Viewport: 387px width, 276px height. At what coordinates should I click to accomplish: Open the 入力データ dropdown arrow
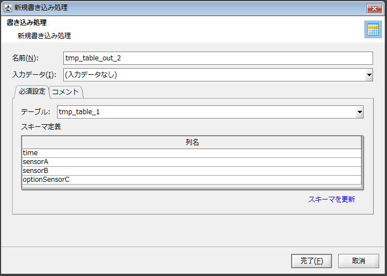pyautogui.click(x=369, y=75)
